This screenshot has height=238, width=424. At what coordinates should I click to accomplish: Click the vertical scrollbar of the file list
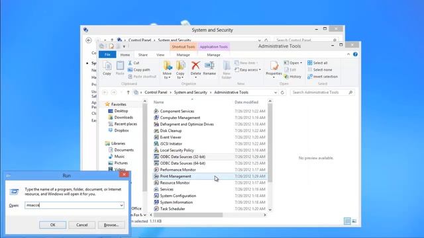pyautogui.click(x=270, y=143)
